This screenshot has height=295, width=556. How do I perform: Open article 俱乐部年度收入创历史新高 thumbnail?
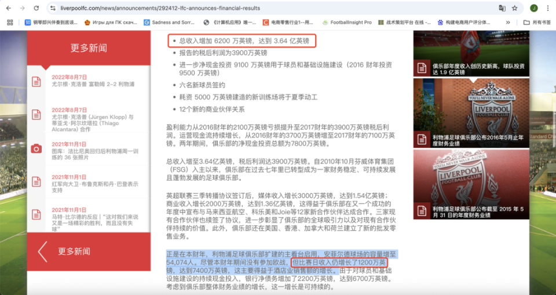(471, 53)
